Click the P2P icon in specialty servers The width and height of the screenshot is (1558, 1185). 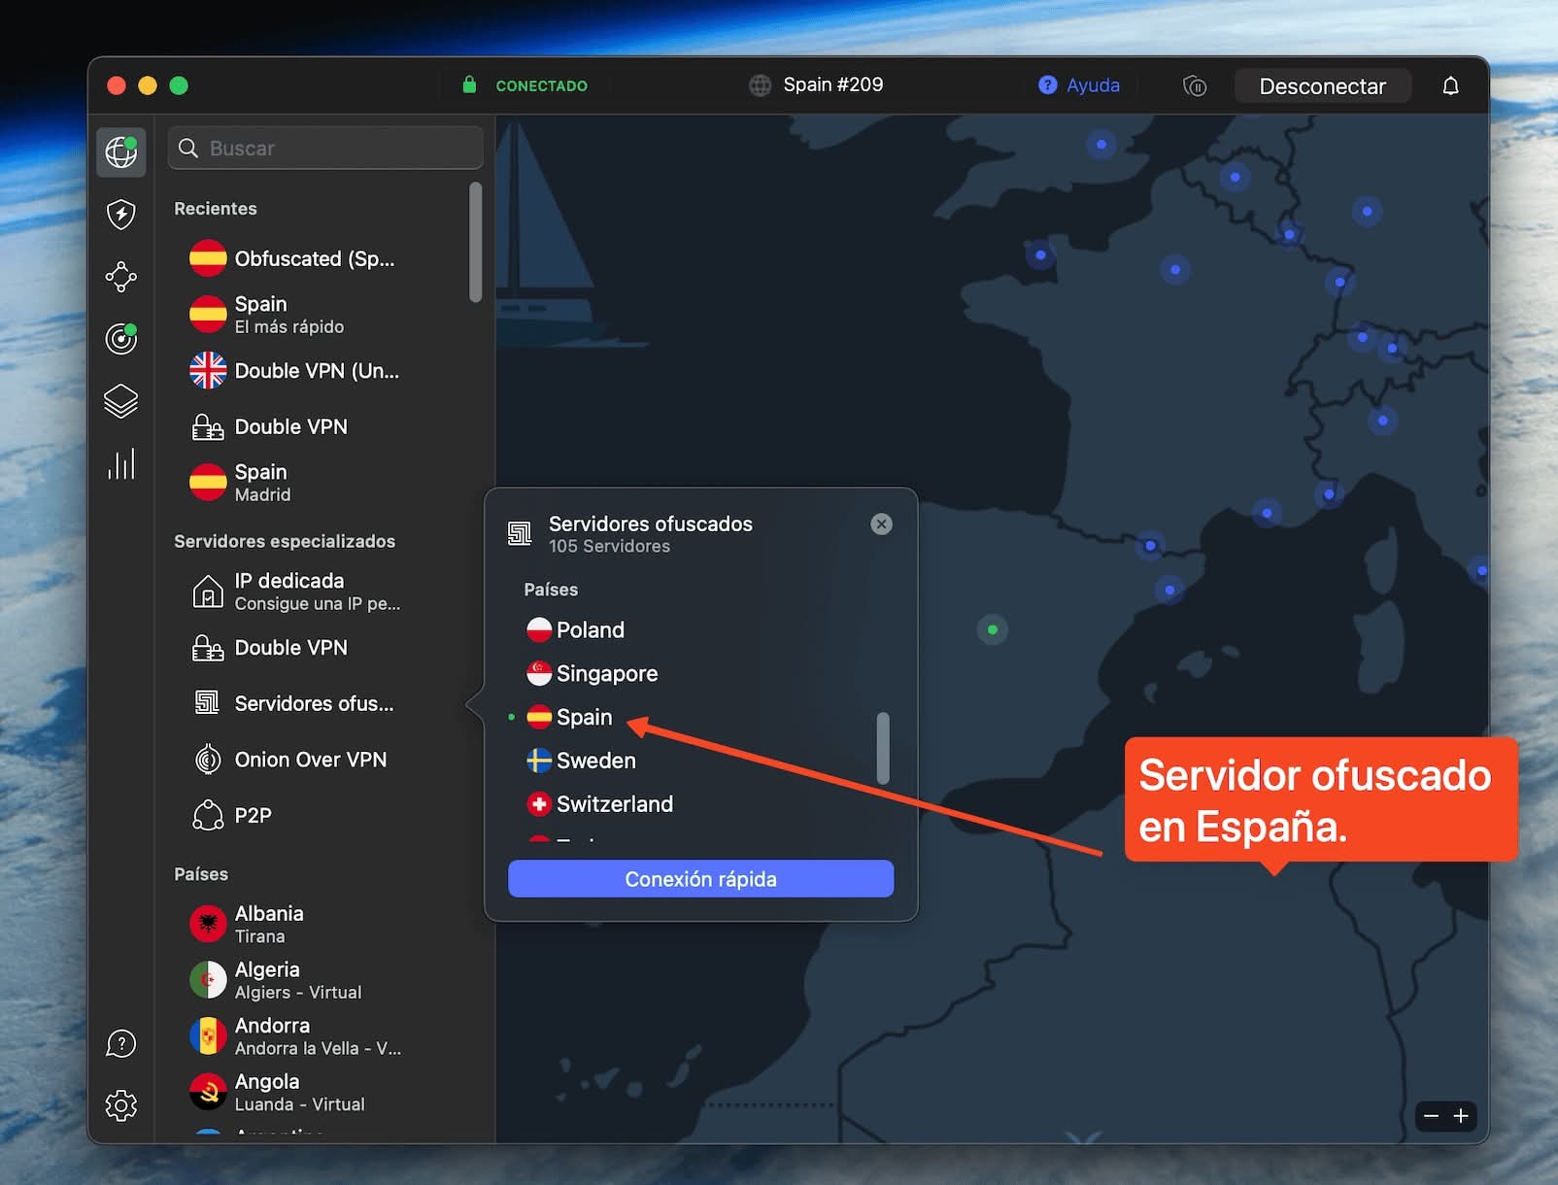208,816
